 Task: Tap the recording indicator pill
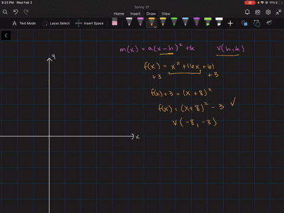click(250, 2)
